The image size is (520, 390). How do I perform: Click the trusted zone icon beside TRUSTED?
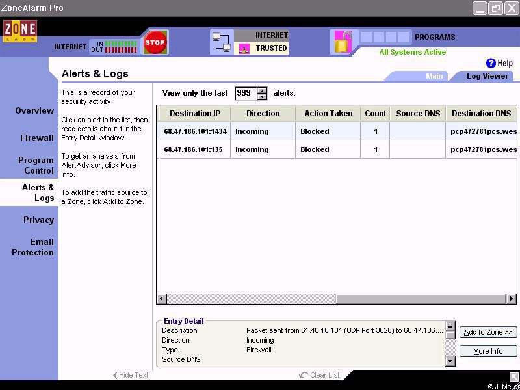pos(244,49)
